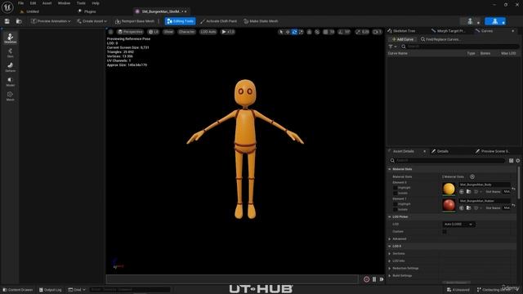This screenshot has width=523, height=294.
Task: Select the Skeleton editing tool in sidebar
Action: pyautogui.click(x=11, y=38)
